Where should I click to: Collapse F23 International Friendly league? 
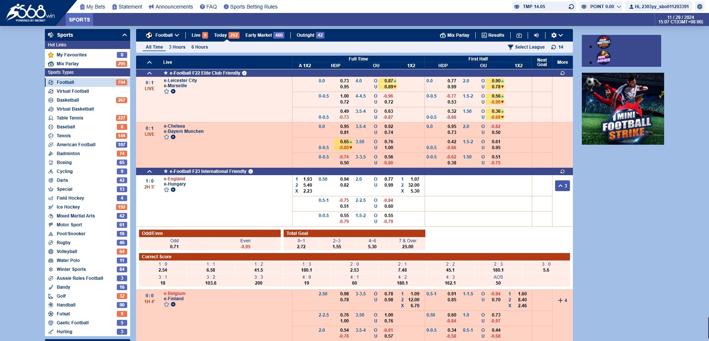[149, 171]
